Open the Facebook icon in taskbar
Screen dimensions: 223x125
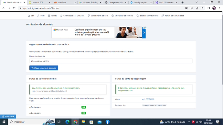107,122
